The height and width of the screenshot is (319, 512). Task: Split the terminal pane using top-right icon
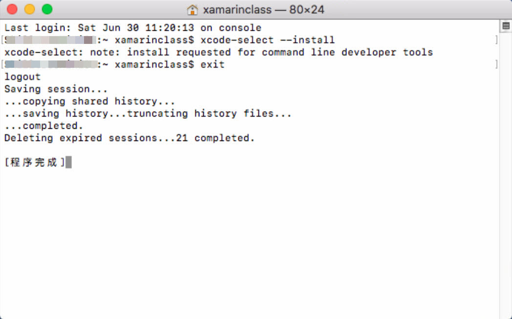pos(506,26)
